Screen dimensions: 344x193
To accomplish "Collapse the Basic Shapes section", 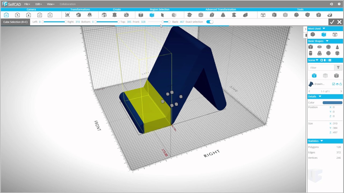I will pos(327,41).
